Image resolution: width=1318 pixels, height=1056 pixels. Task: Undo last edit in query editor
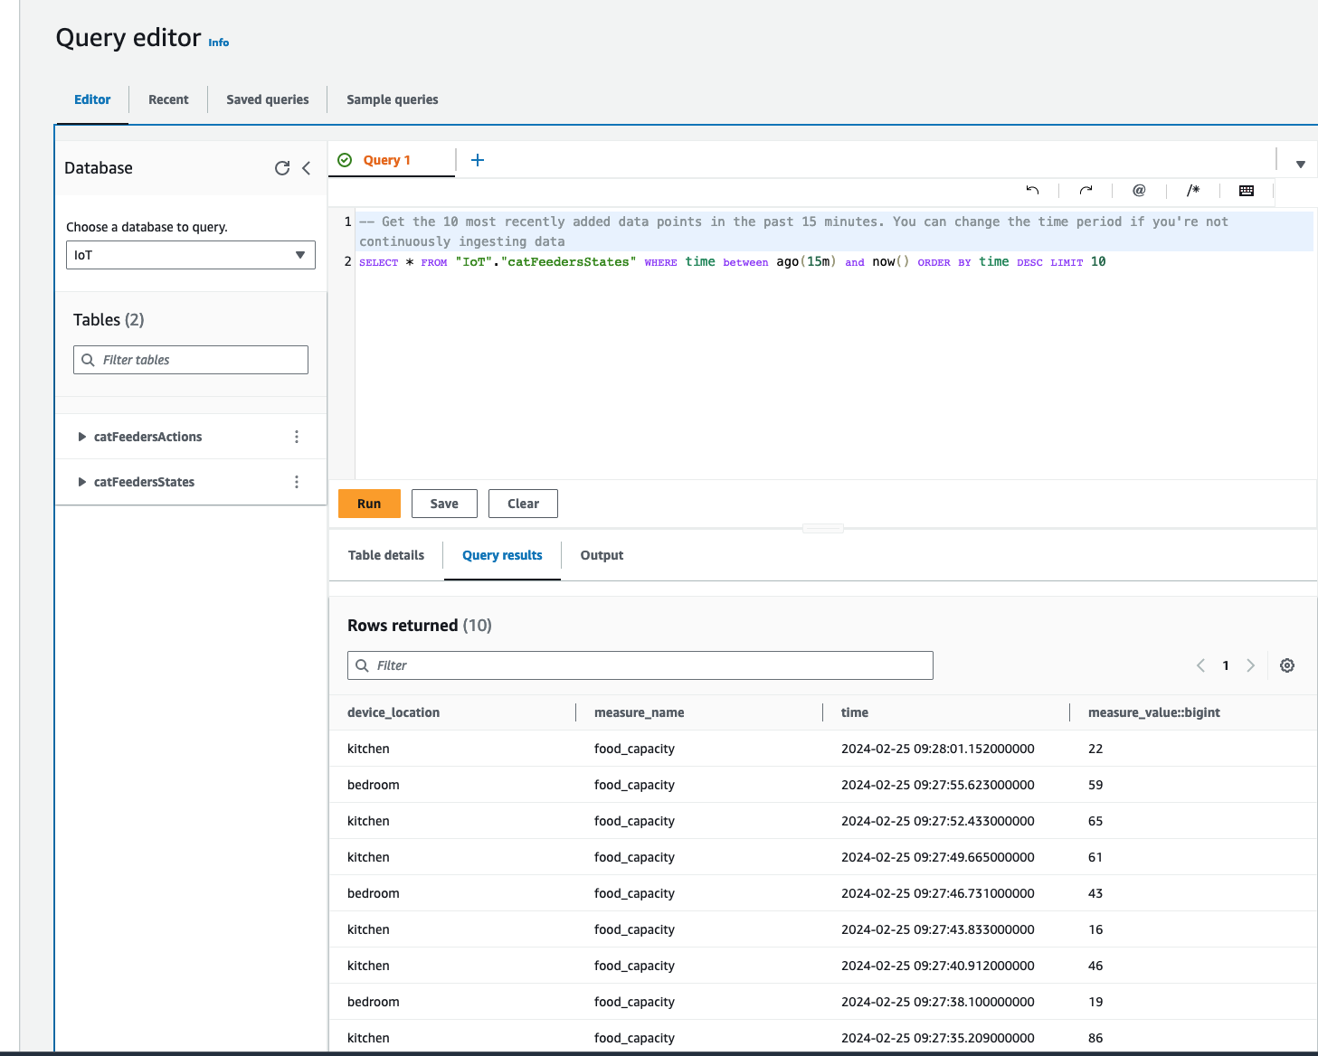(x=1032, y=190)
